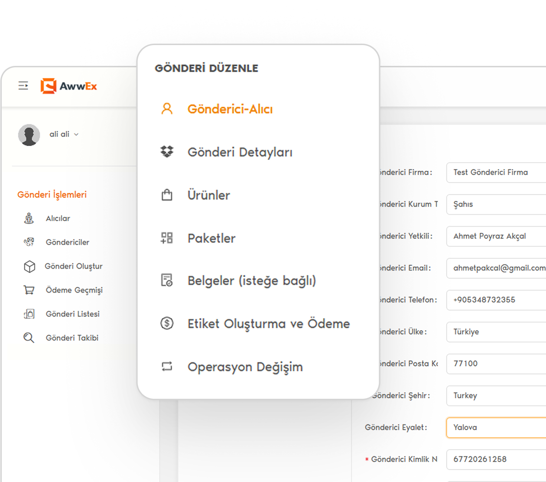The height and width of the screenshot is (482, 546).
Task: Click the Ürünler shopping bag icon
Action: (167, 195)
